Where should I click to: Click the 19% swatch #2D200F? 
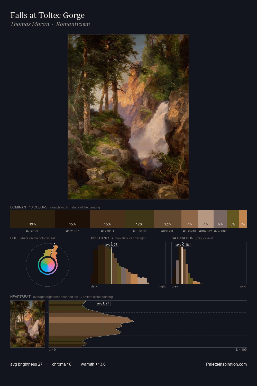click(x=33, y=219)
